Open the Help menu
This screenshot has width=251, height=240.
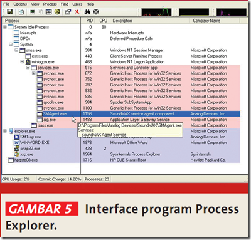pos(90,4)
